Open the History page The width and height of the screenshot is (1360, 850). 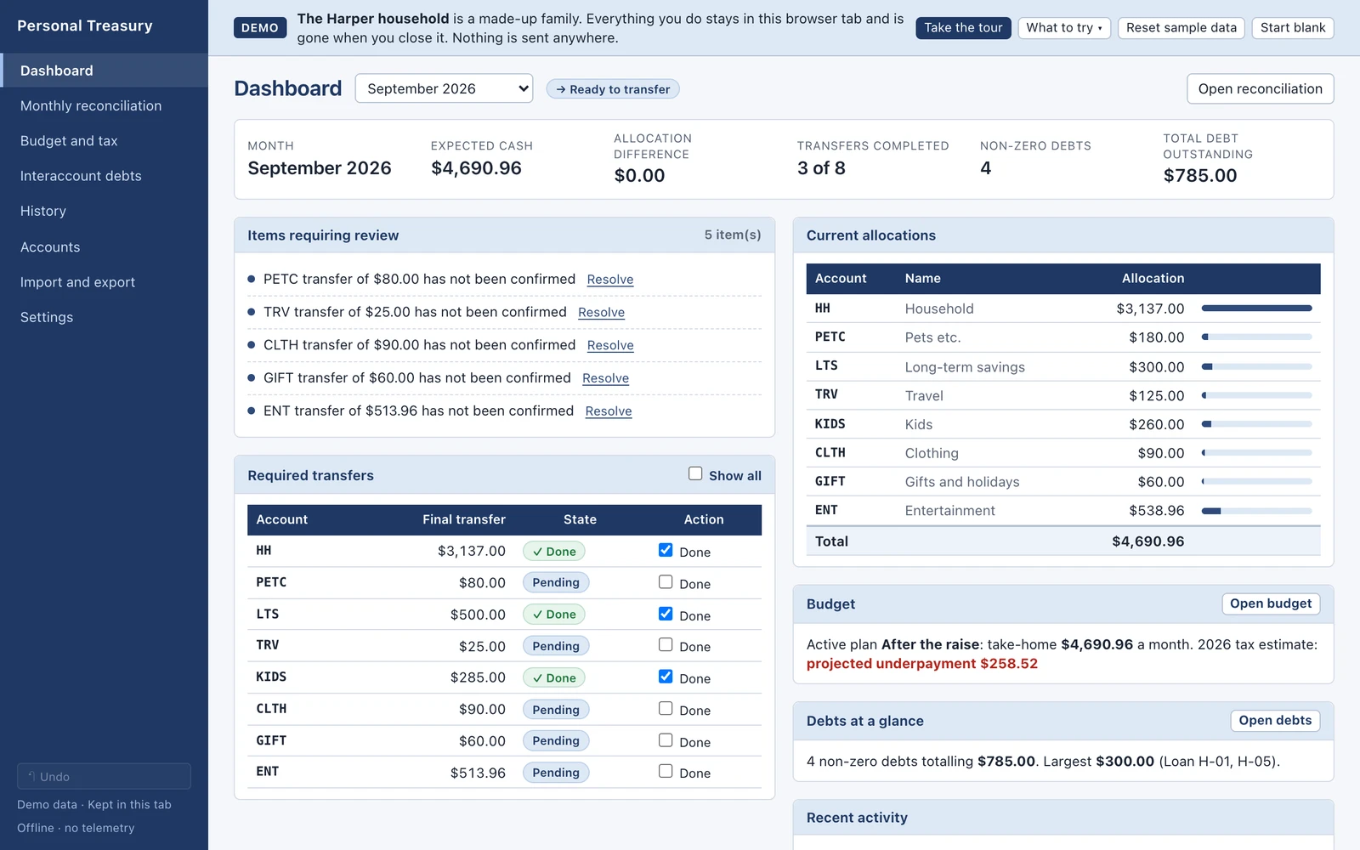click(104, 211)
